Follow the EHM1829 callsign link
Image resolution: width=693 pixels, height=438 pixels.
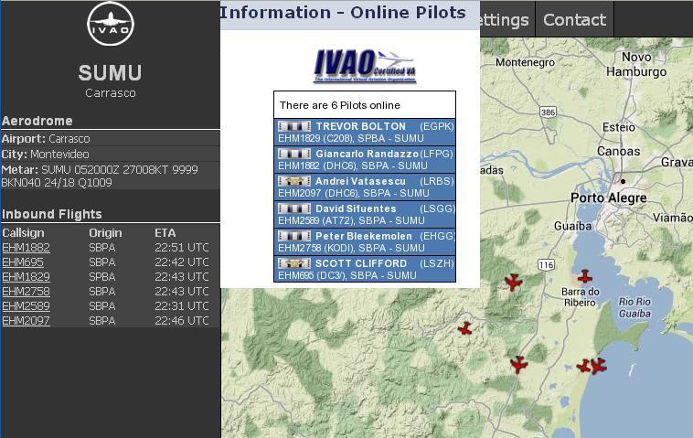(x=26, y=277)
